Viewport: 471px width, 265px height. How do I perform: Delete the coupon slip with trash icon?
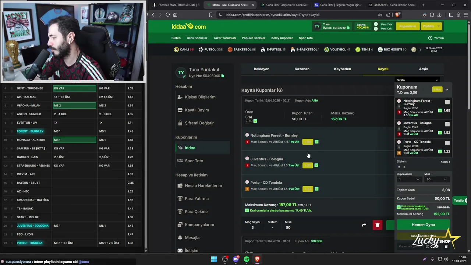click(x=446, y=246)
